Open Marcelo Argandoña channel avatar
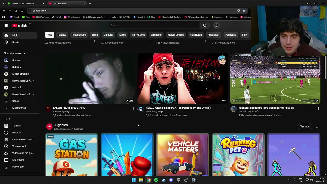Viewport: 327px width, 184px height. [233, 109]
